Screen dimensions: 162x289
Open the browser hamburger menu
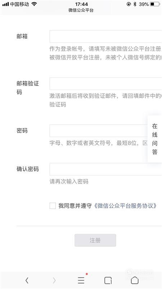click(81, 280)
